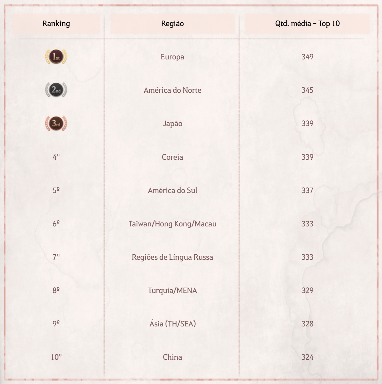This screenshot has width=382, height=384.
Task: Select the Japão region entry
Action: 172,124
